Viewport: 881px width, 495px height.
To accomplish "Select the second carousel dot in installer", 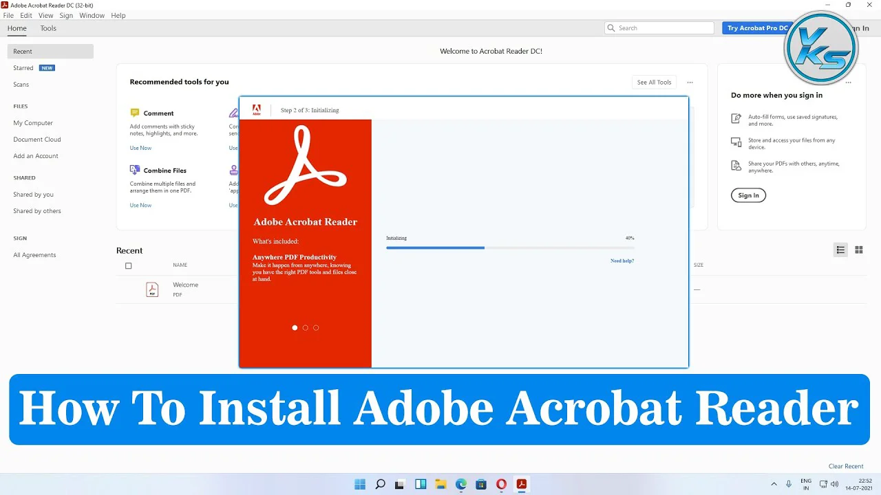I will point(306,328).
